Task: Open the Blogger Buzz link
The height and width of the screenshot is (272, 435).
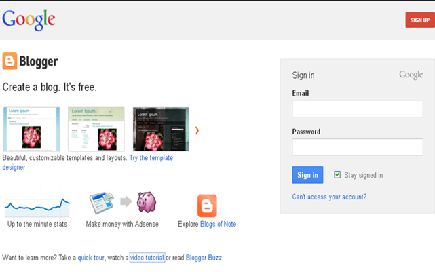Action: (x=204, y=258)
